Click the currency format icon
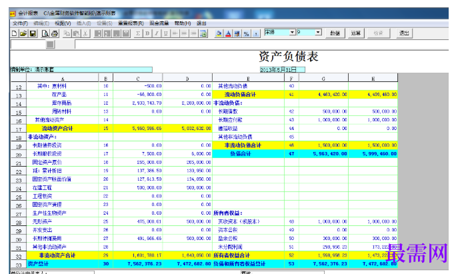This screenshot has height=274, width=460. tap(237, 33)
